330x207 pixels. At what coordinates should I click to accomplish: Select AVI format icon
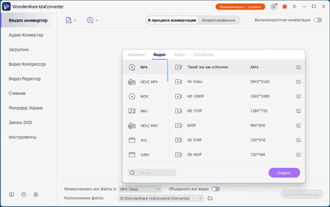132,140
